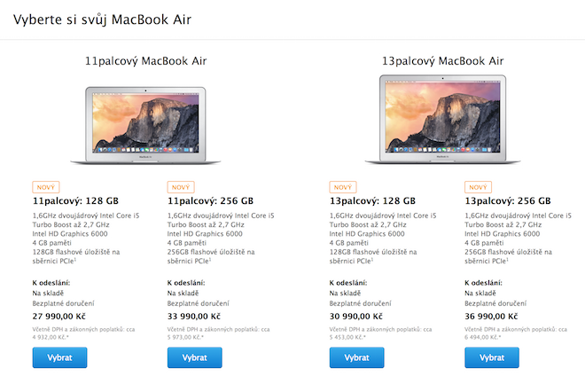
Task: Click the "11palcový MacBook Air" heading
Action: tap(145, 61)
